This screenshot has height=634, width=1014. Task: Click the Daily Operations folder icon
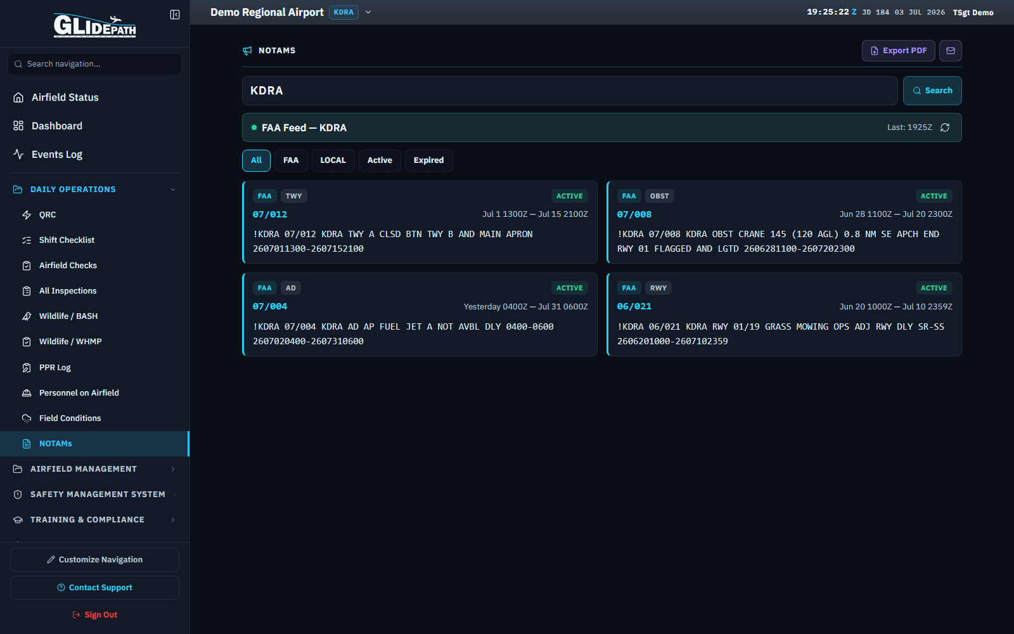pyautogui.click(x=18, y=190)
